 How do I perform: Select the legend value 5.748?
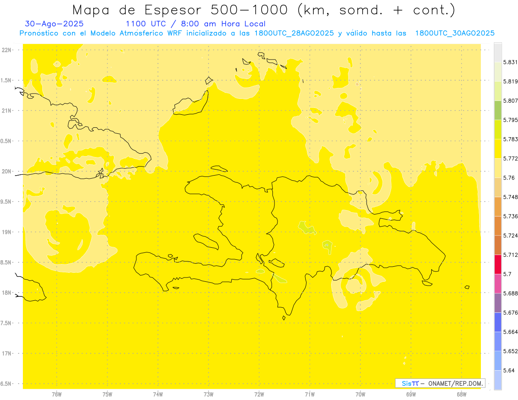tap(511, 197)
